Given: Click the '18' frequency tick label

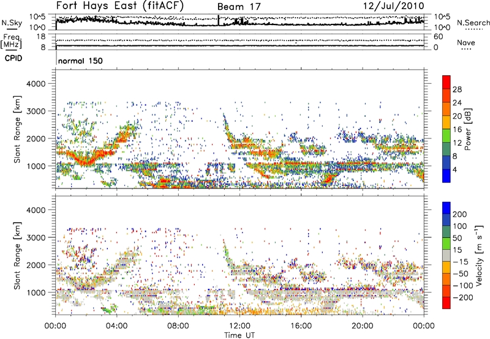Looking at the screenshot, I should coord(40,37).
